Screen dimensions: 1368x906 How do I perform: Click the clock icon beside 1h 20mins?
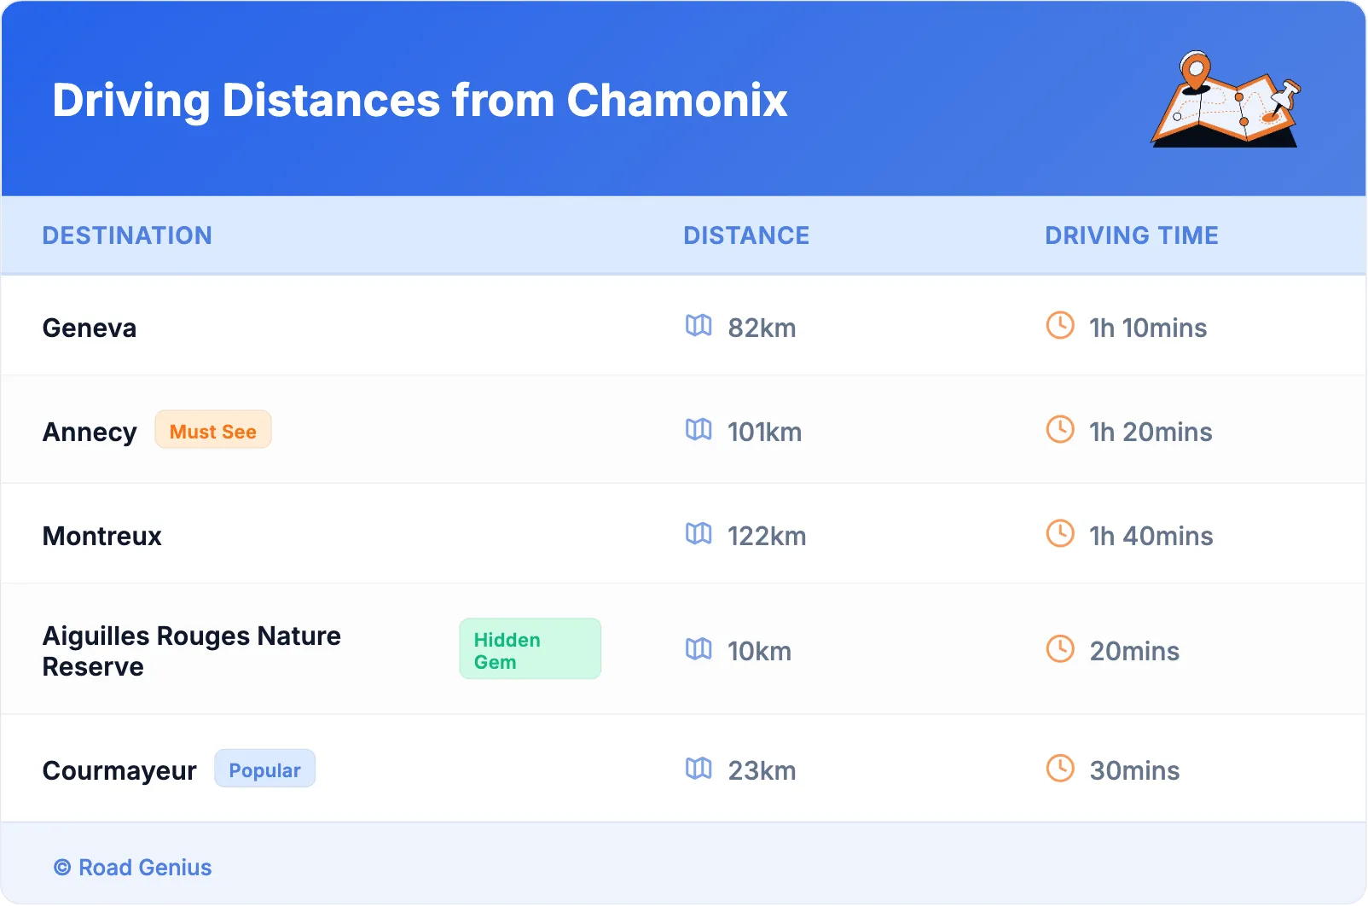(1060, 429)
